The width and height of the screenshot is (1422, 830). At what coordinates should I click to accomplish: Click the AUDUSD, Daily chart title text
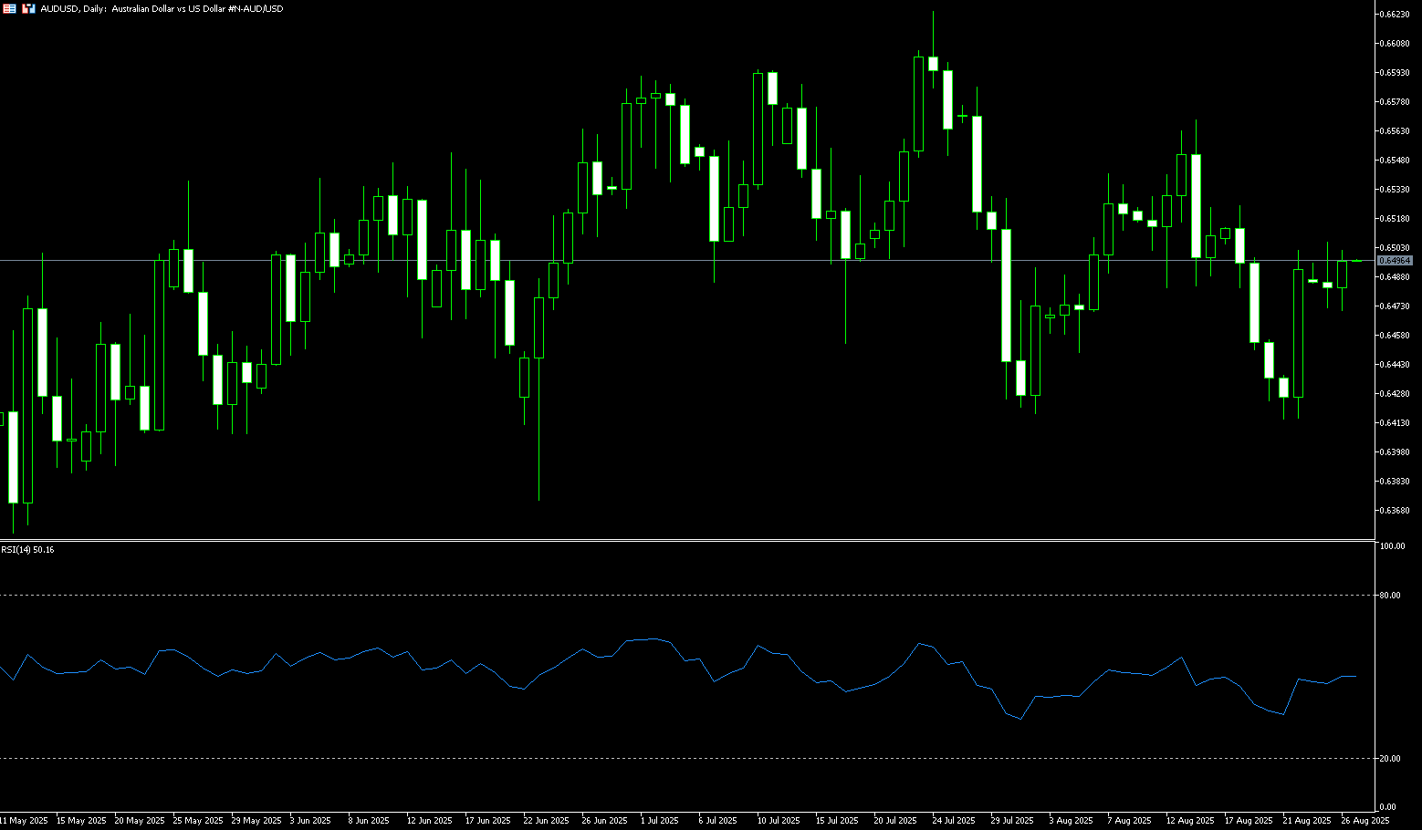(x=162, y=8)
